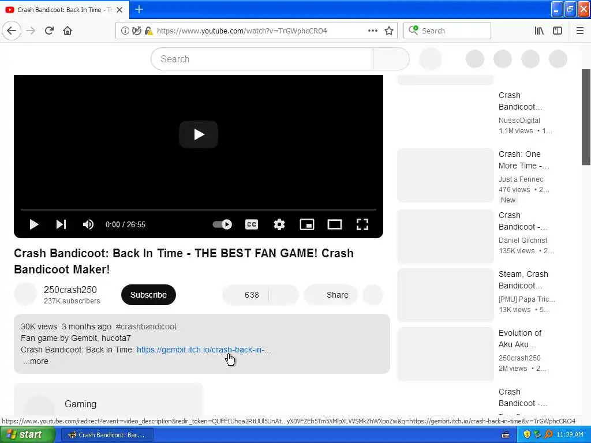Open the 250crash250 channel name

[70, 290]
